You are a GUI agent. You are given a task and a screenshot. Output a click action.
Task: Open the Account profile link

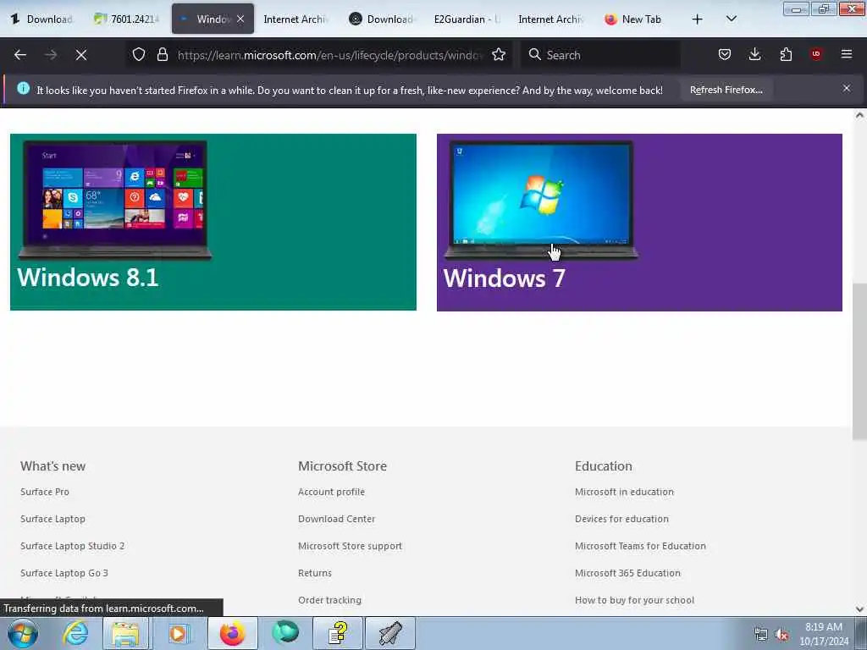[331, 492]
